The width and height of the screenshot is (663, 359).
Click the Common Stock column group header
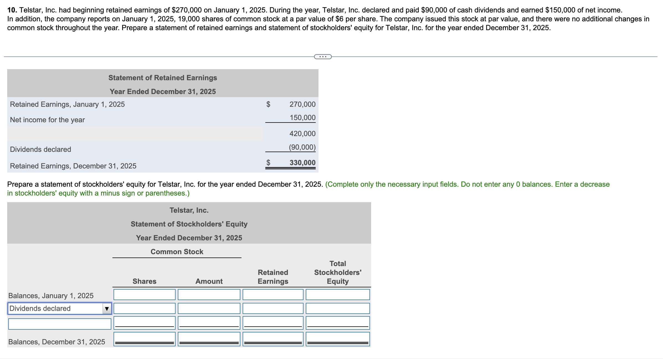177,252
